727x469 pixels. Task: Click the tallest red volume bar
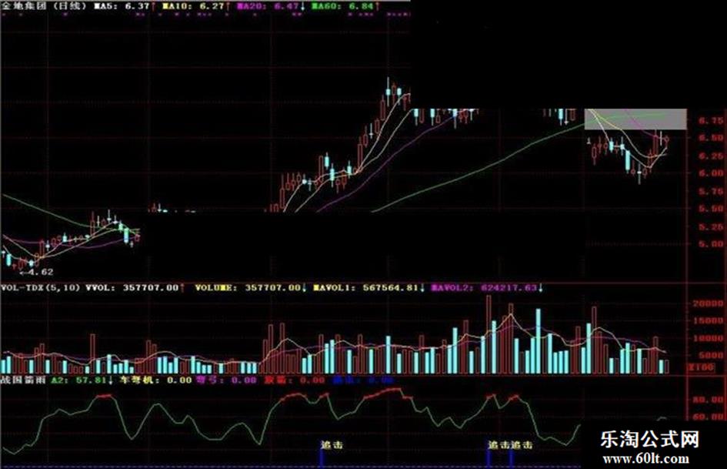(489, 334)
